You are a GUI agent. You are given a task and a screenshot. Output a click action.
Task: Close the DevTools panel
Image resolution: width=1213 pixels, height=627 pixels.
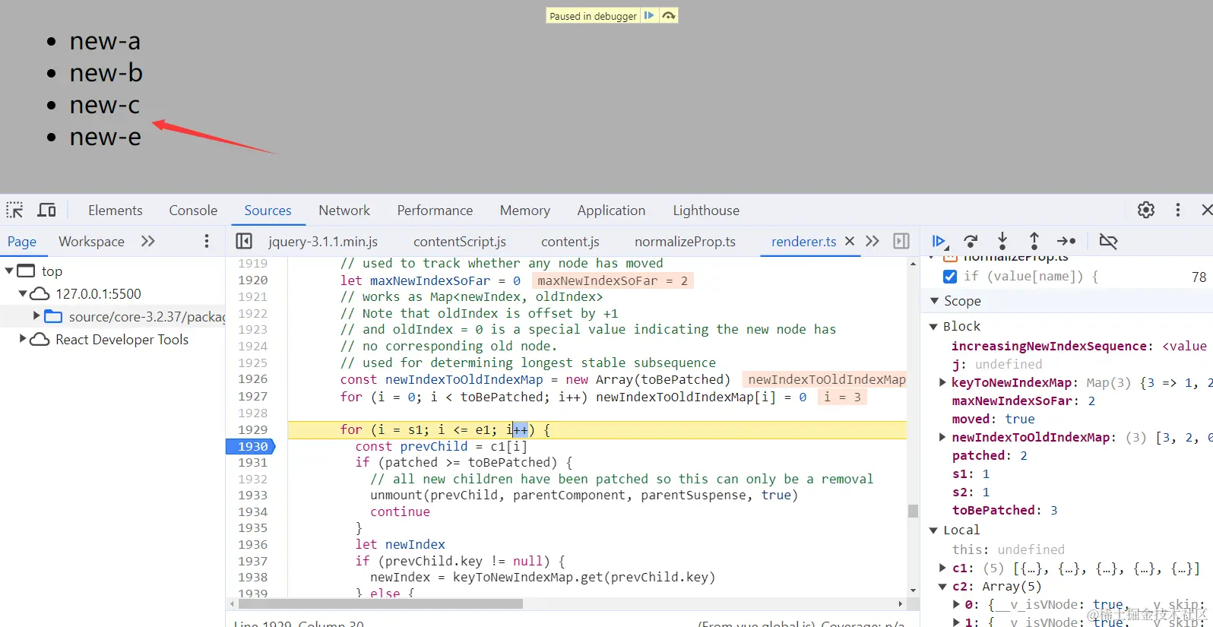point(1206,210)
